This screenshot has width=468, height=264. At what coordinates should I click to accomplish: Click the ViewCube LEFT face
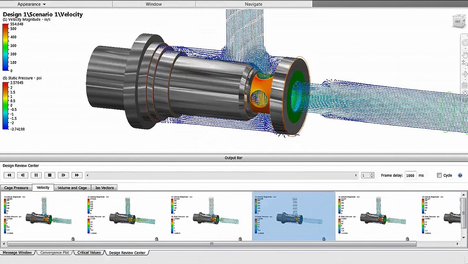pos(457,22)
